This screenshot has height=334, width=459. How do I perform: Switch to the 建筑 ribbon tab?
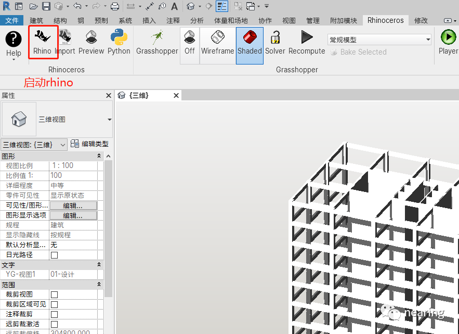pos(36,20)
